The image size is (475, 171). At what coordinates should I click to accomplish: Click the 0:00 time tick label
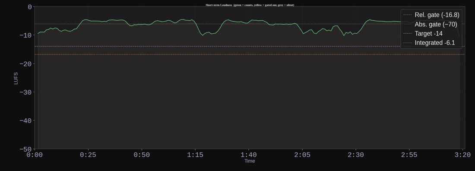[35, 155]
